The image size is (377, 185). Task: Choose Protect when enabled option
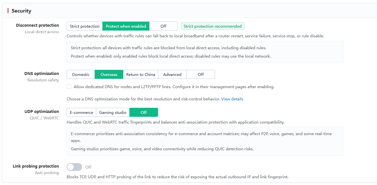click(126, 26)
